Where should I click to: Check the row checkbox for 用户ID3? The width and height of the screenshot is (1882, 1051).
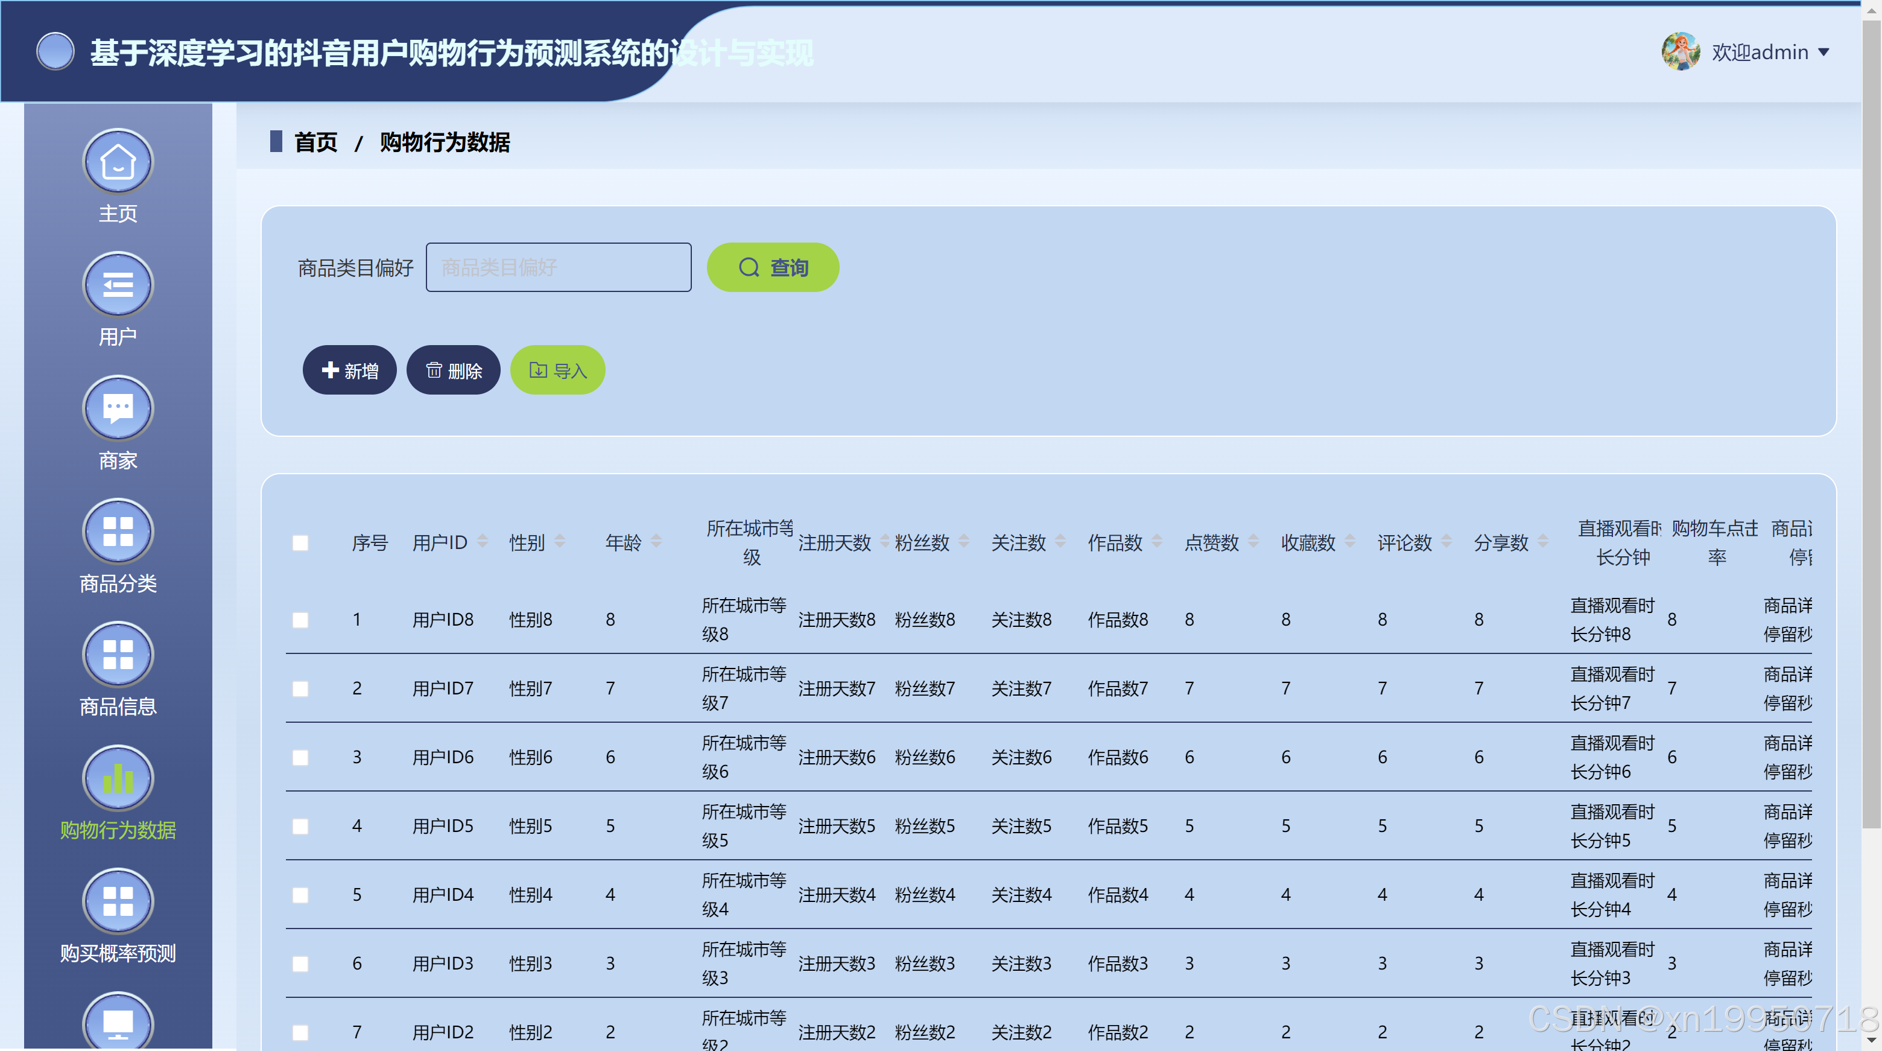pos(300,964)
